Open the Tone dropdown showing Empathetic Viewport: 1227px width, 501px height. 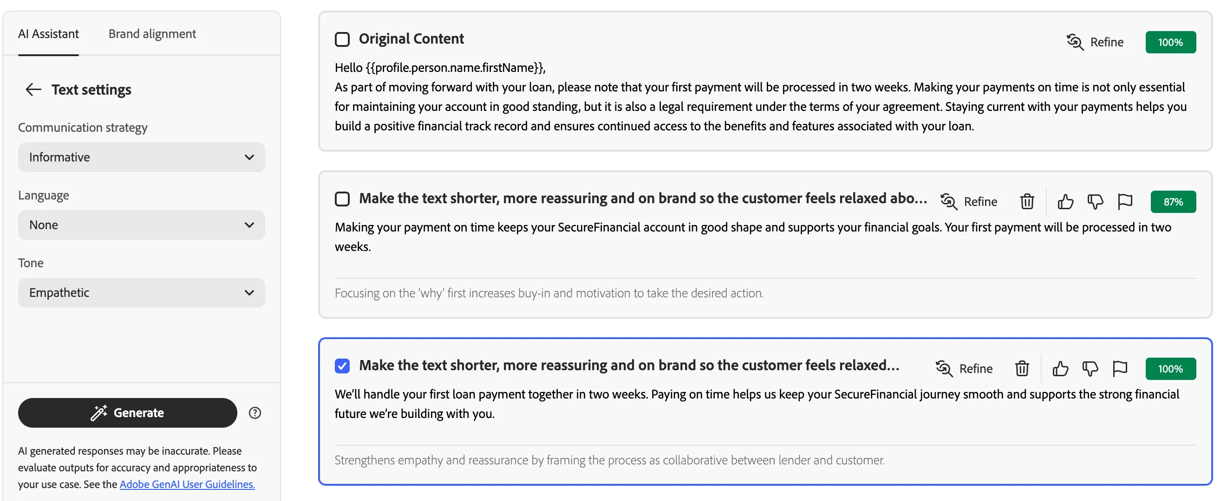pos(142,292)
